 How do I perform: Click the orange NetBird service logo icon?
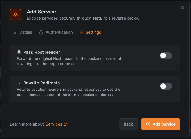[15, 15]
